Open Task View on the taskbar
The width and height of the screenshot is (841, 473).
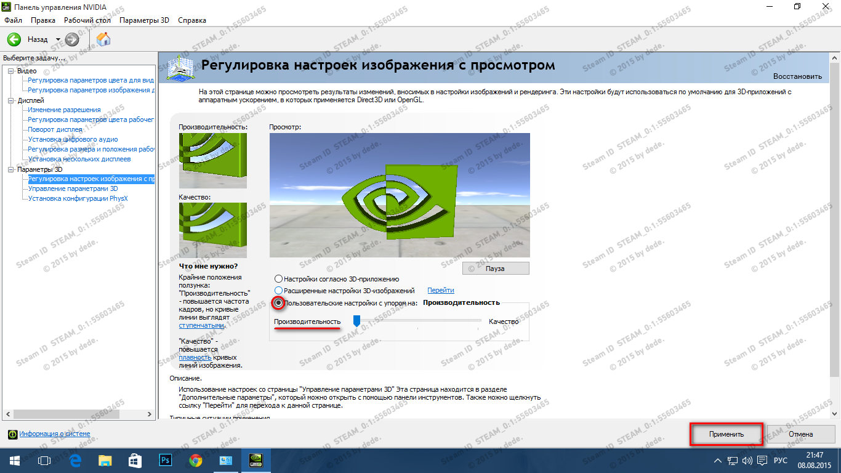tap(44, 460)
